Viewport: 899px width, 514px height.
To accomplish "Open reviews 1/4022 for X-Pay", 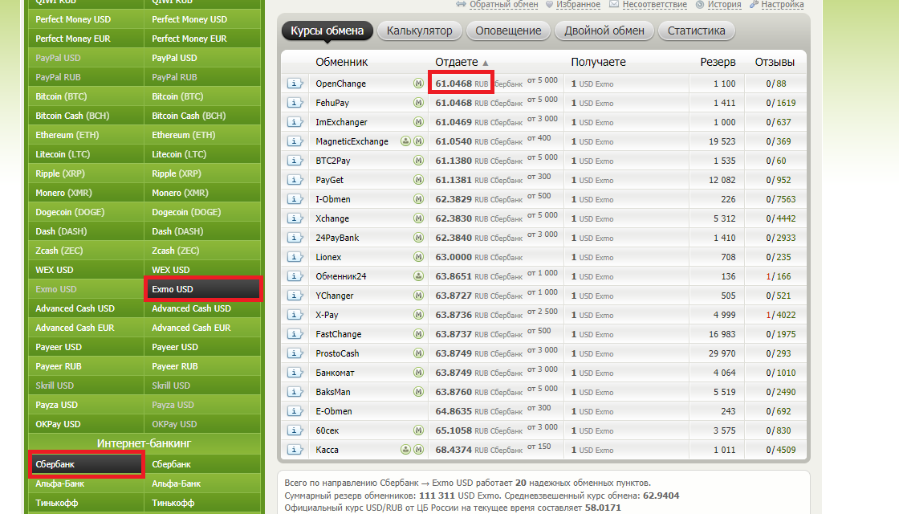I will click(781, 315).
